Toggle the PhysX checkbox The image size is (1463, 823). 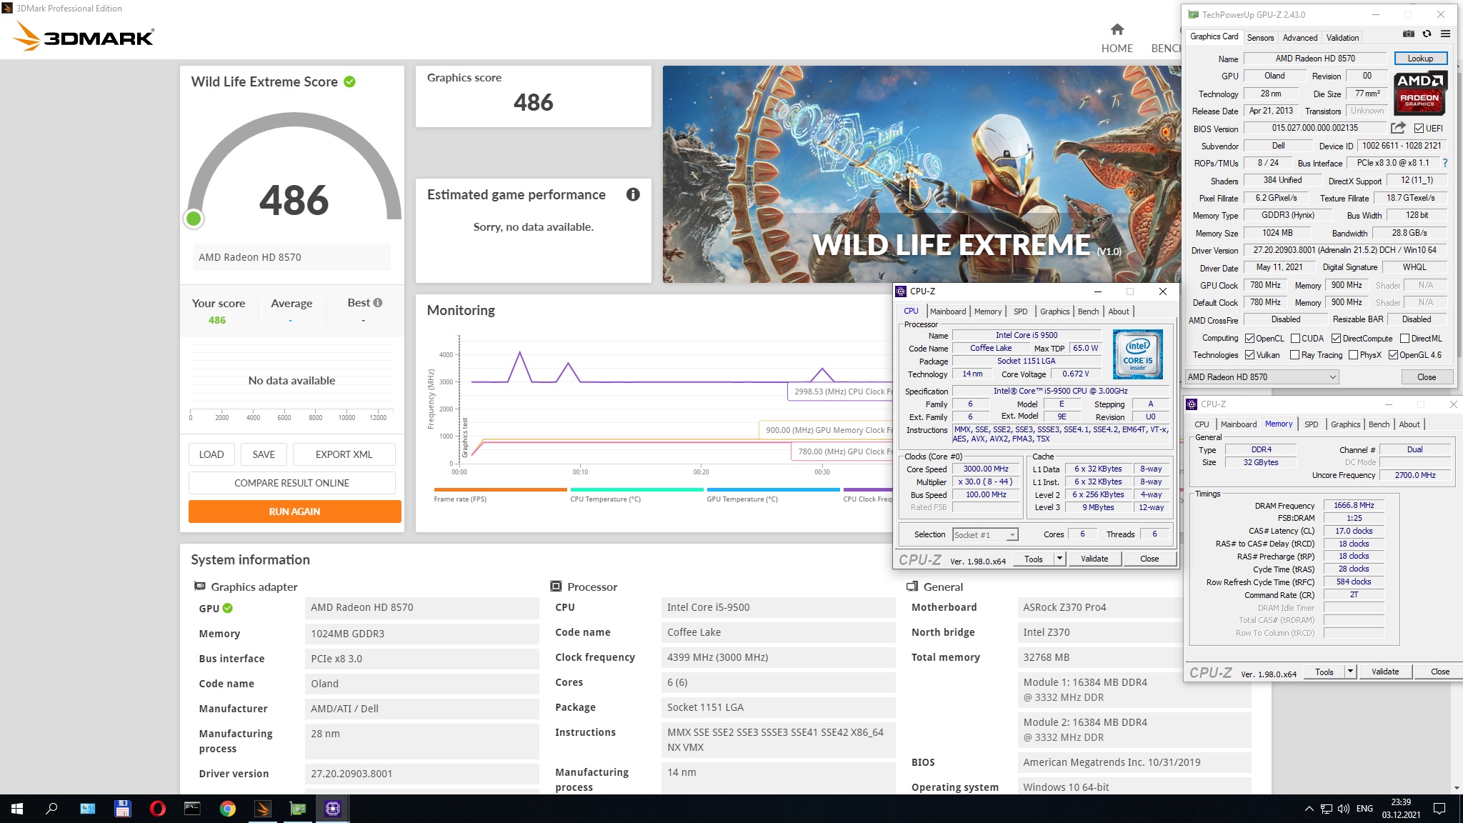click(1353, 355)
